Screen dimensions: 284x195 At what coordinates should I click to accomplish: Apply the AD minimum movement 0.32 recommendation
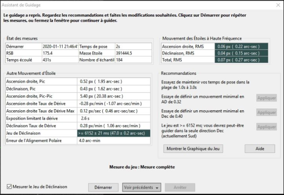[266, 98]
